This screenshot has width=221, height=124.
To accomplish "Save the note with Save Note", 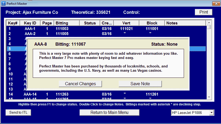I will (140, 84).
